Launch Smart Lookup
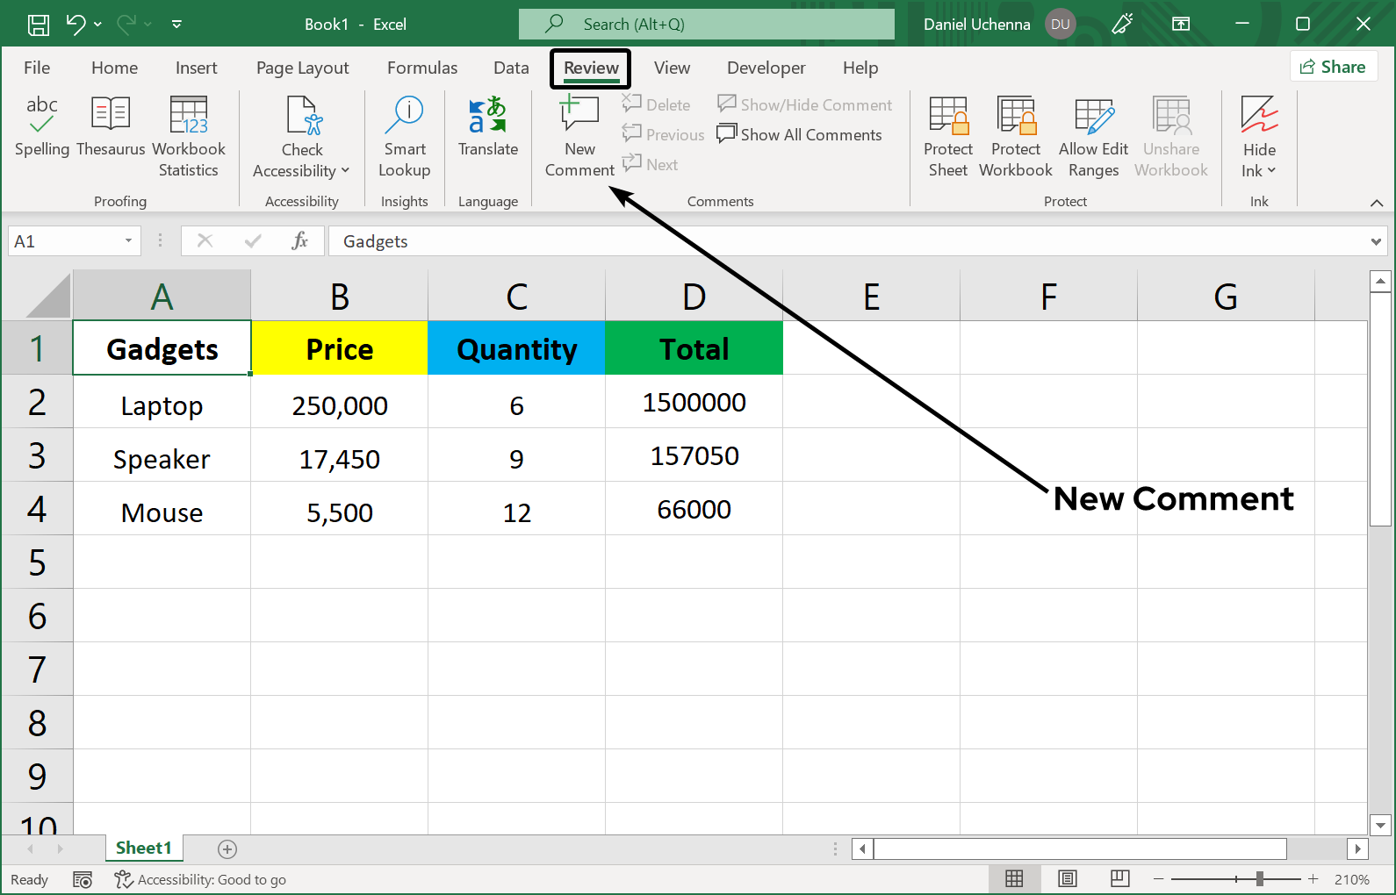 point(404,137)
